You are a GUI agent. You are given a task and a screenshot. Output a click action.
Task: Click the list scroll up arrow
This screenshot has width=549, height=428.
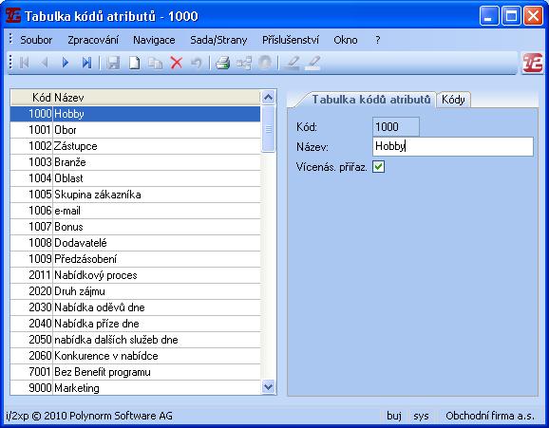[268, 98]
